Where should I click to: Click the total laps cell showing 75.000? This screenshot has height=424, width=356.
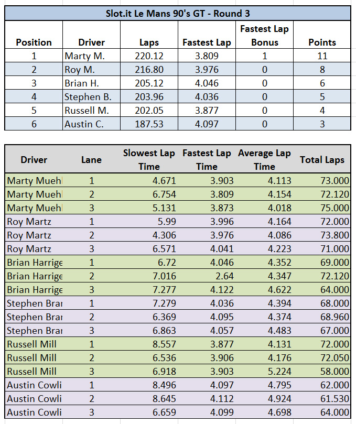pos(322,208)
